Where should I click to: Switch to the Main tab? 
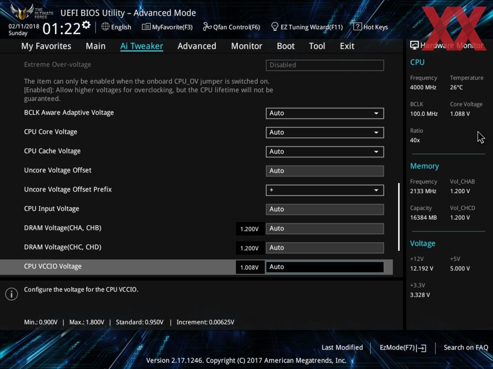click(x=96, y=46)
